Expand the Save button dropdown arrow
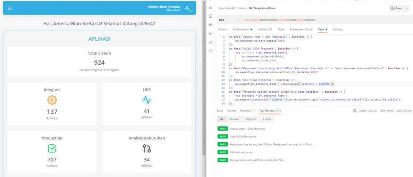 pos(406,8)
